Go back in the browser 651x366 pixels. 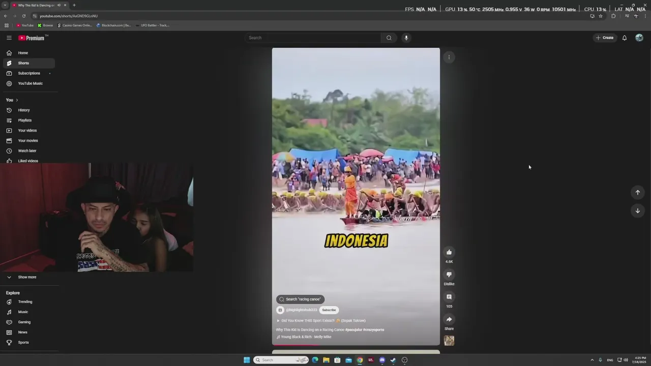click(x=6, y=16)
